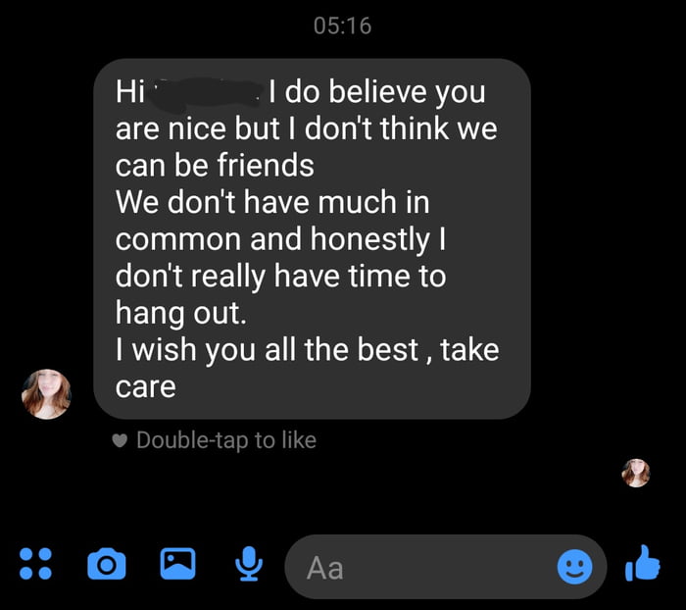Tap the small seen-receipt avatar on the right
The image size is (686, 610).
(636, 473)
